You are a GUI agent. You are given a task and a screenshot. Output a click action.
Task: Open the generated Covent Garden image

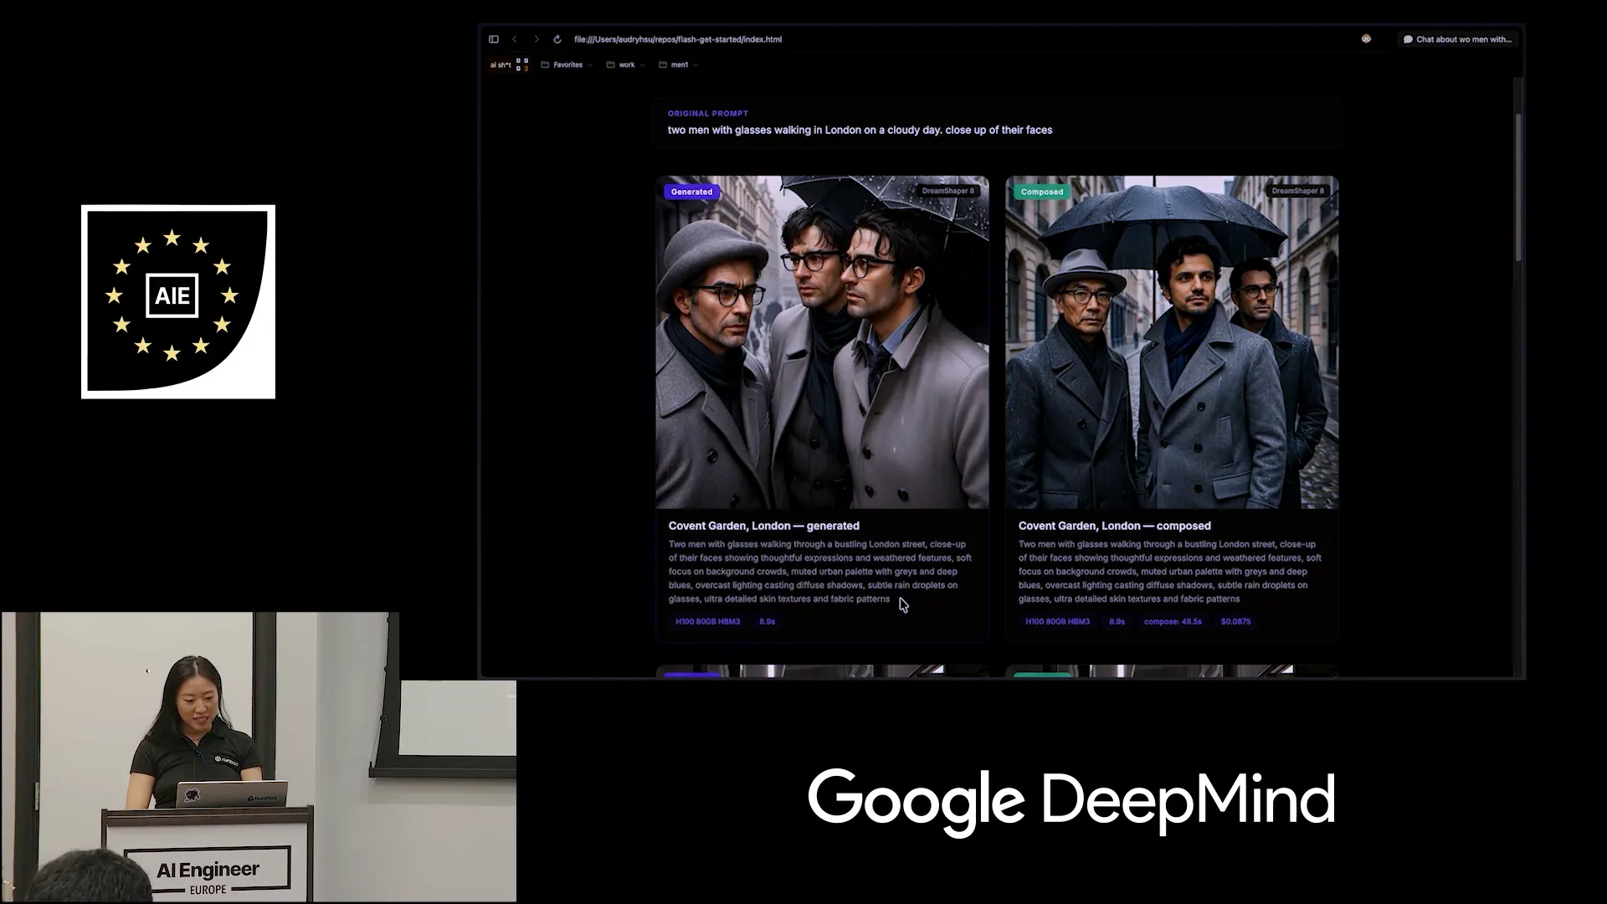point(823,342)
